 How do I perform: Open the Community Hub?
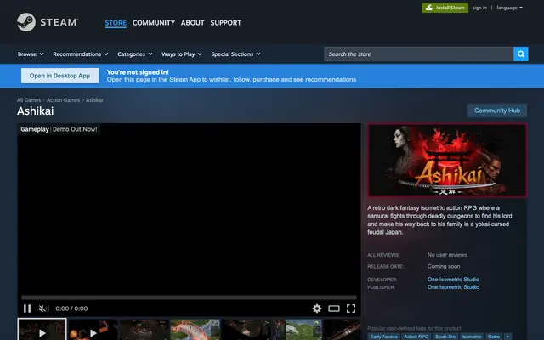(x=496, y=110)
